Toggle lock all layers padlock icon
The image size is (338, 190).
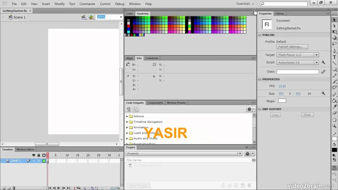click(x=39, y=155)
